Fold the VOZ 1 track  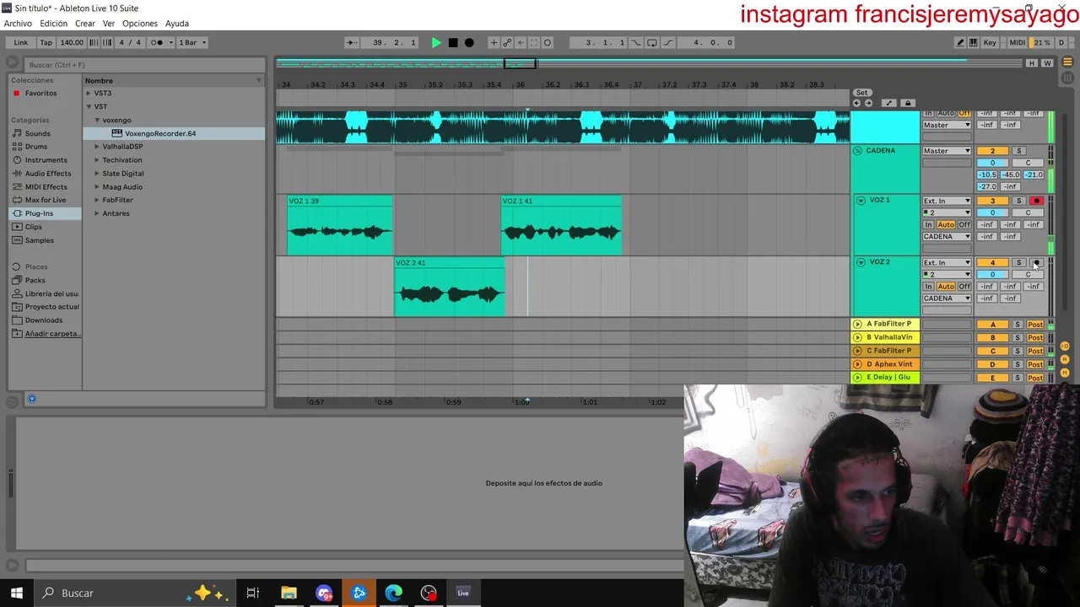[x=861, y=201]
